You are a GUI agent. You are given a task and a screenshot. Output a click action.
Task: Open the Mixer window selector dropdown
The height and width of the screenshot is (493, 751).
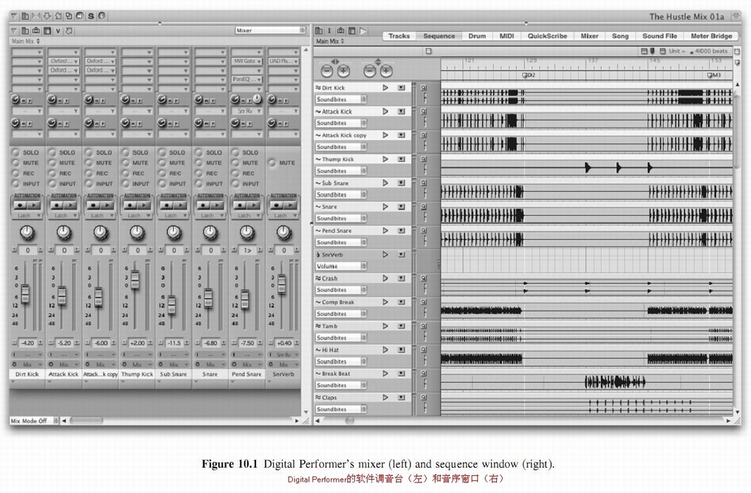click(x=270, y=31)
